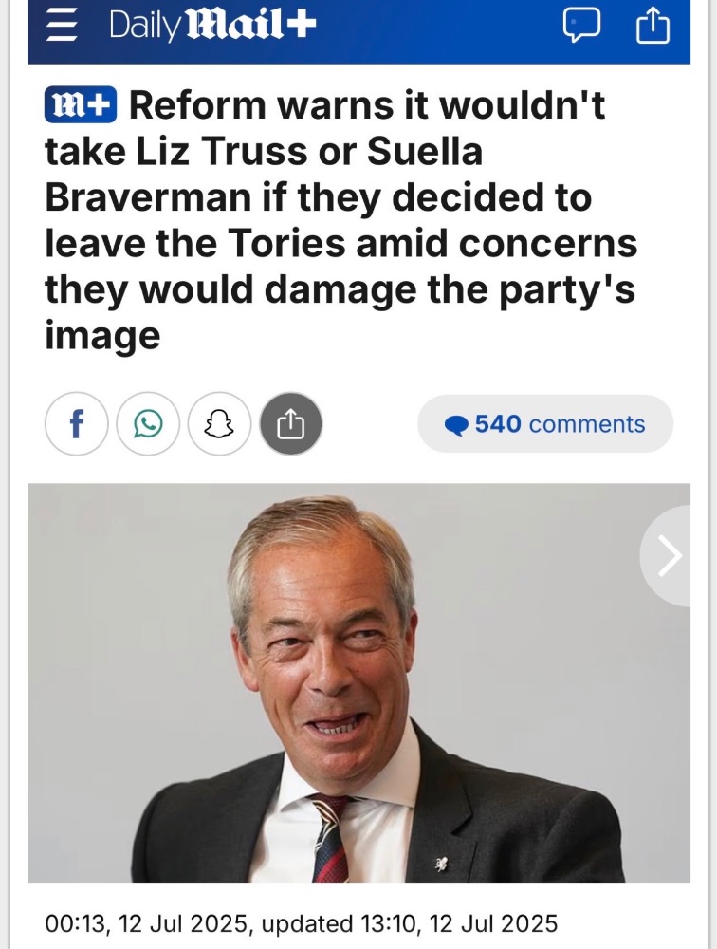717x949 pixels.
Task: Show next image with right chevron
Action: click(668, 555)
